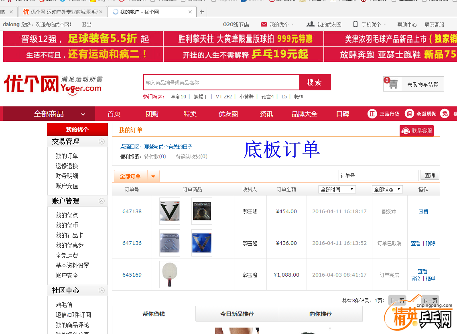Open a new browser tab
Screen dimensions: 457x334
coord(202,12)
